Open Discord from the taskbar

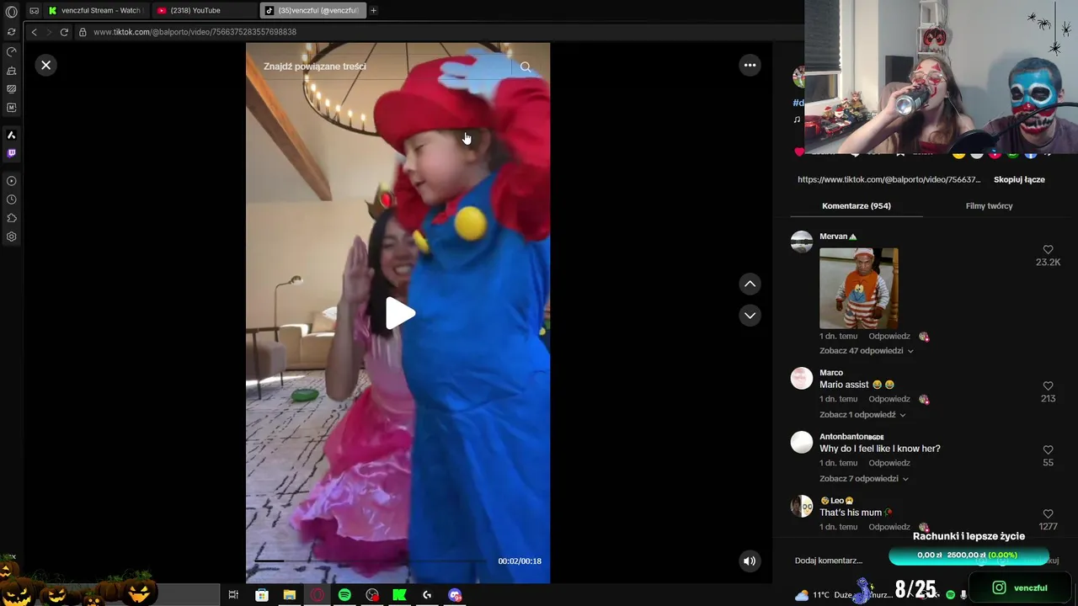coord(455,595)
